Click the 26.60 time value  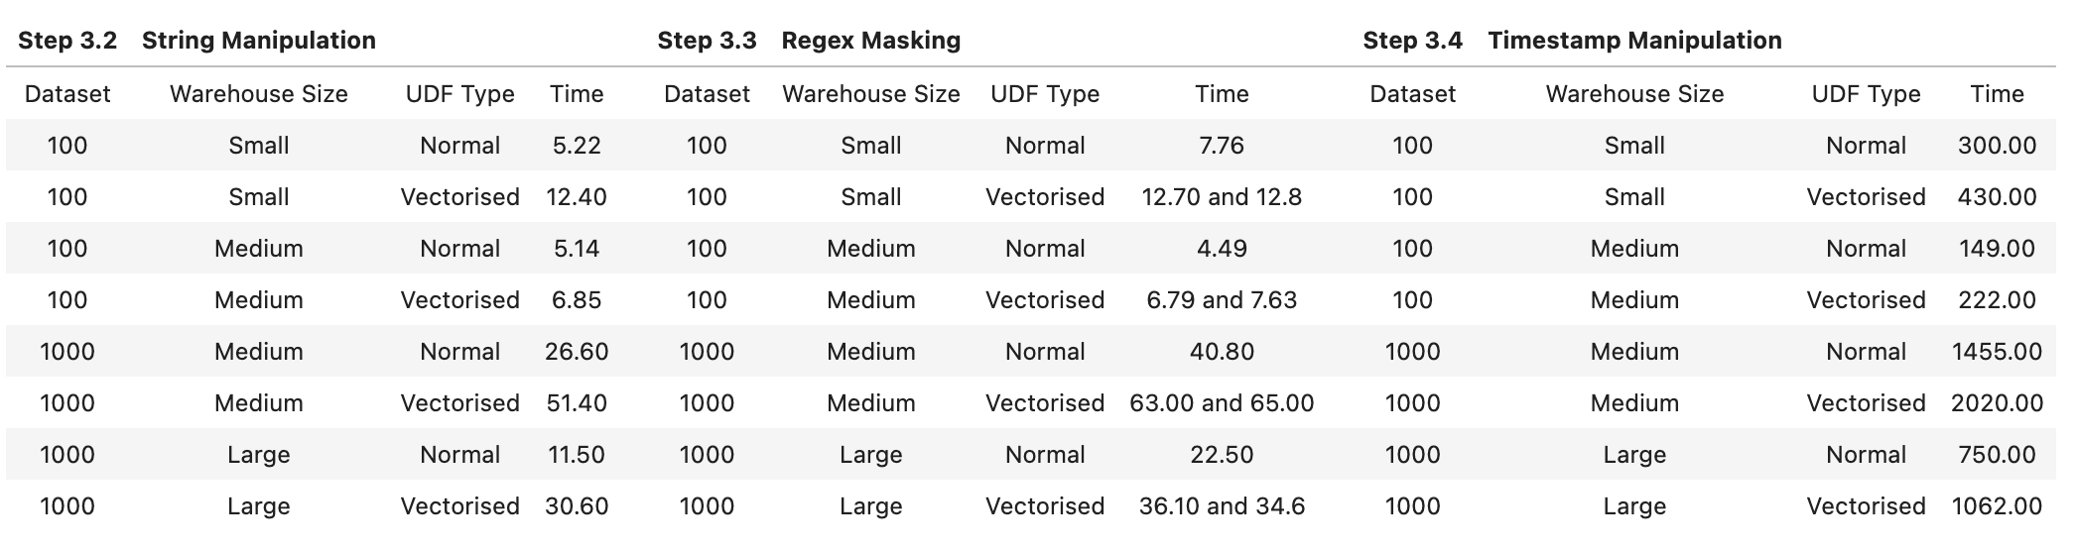pyautogui.click(x=577, y=352)
